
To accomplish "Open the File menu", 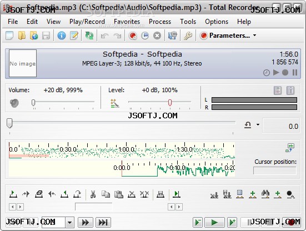I will pyautogui.click(x=13, y=22).
